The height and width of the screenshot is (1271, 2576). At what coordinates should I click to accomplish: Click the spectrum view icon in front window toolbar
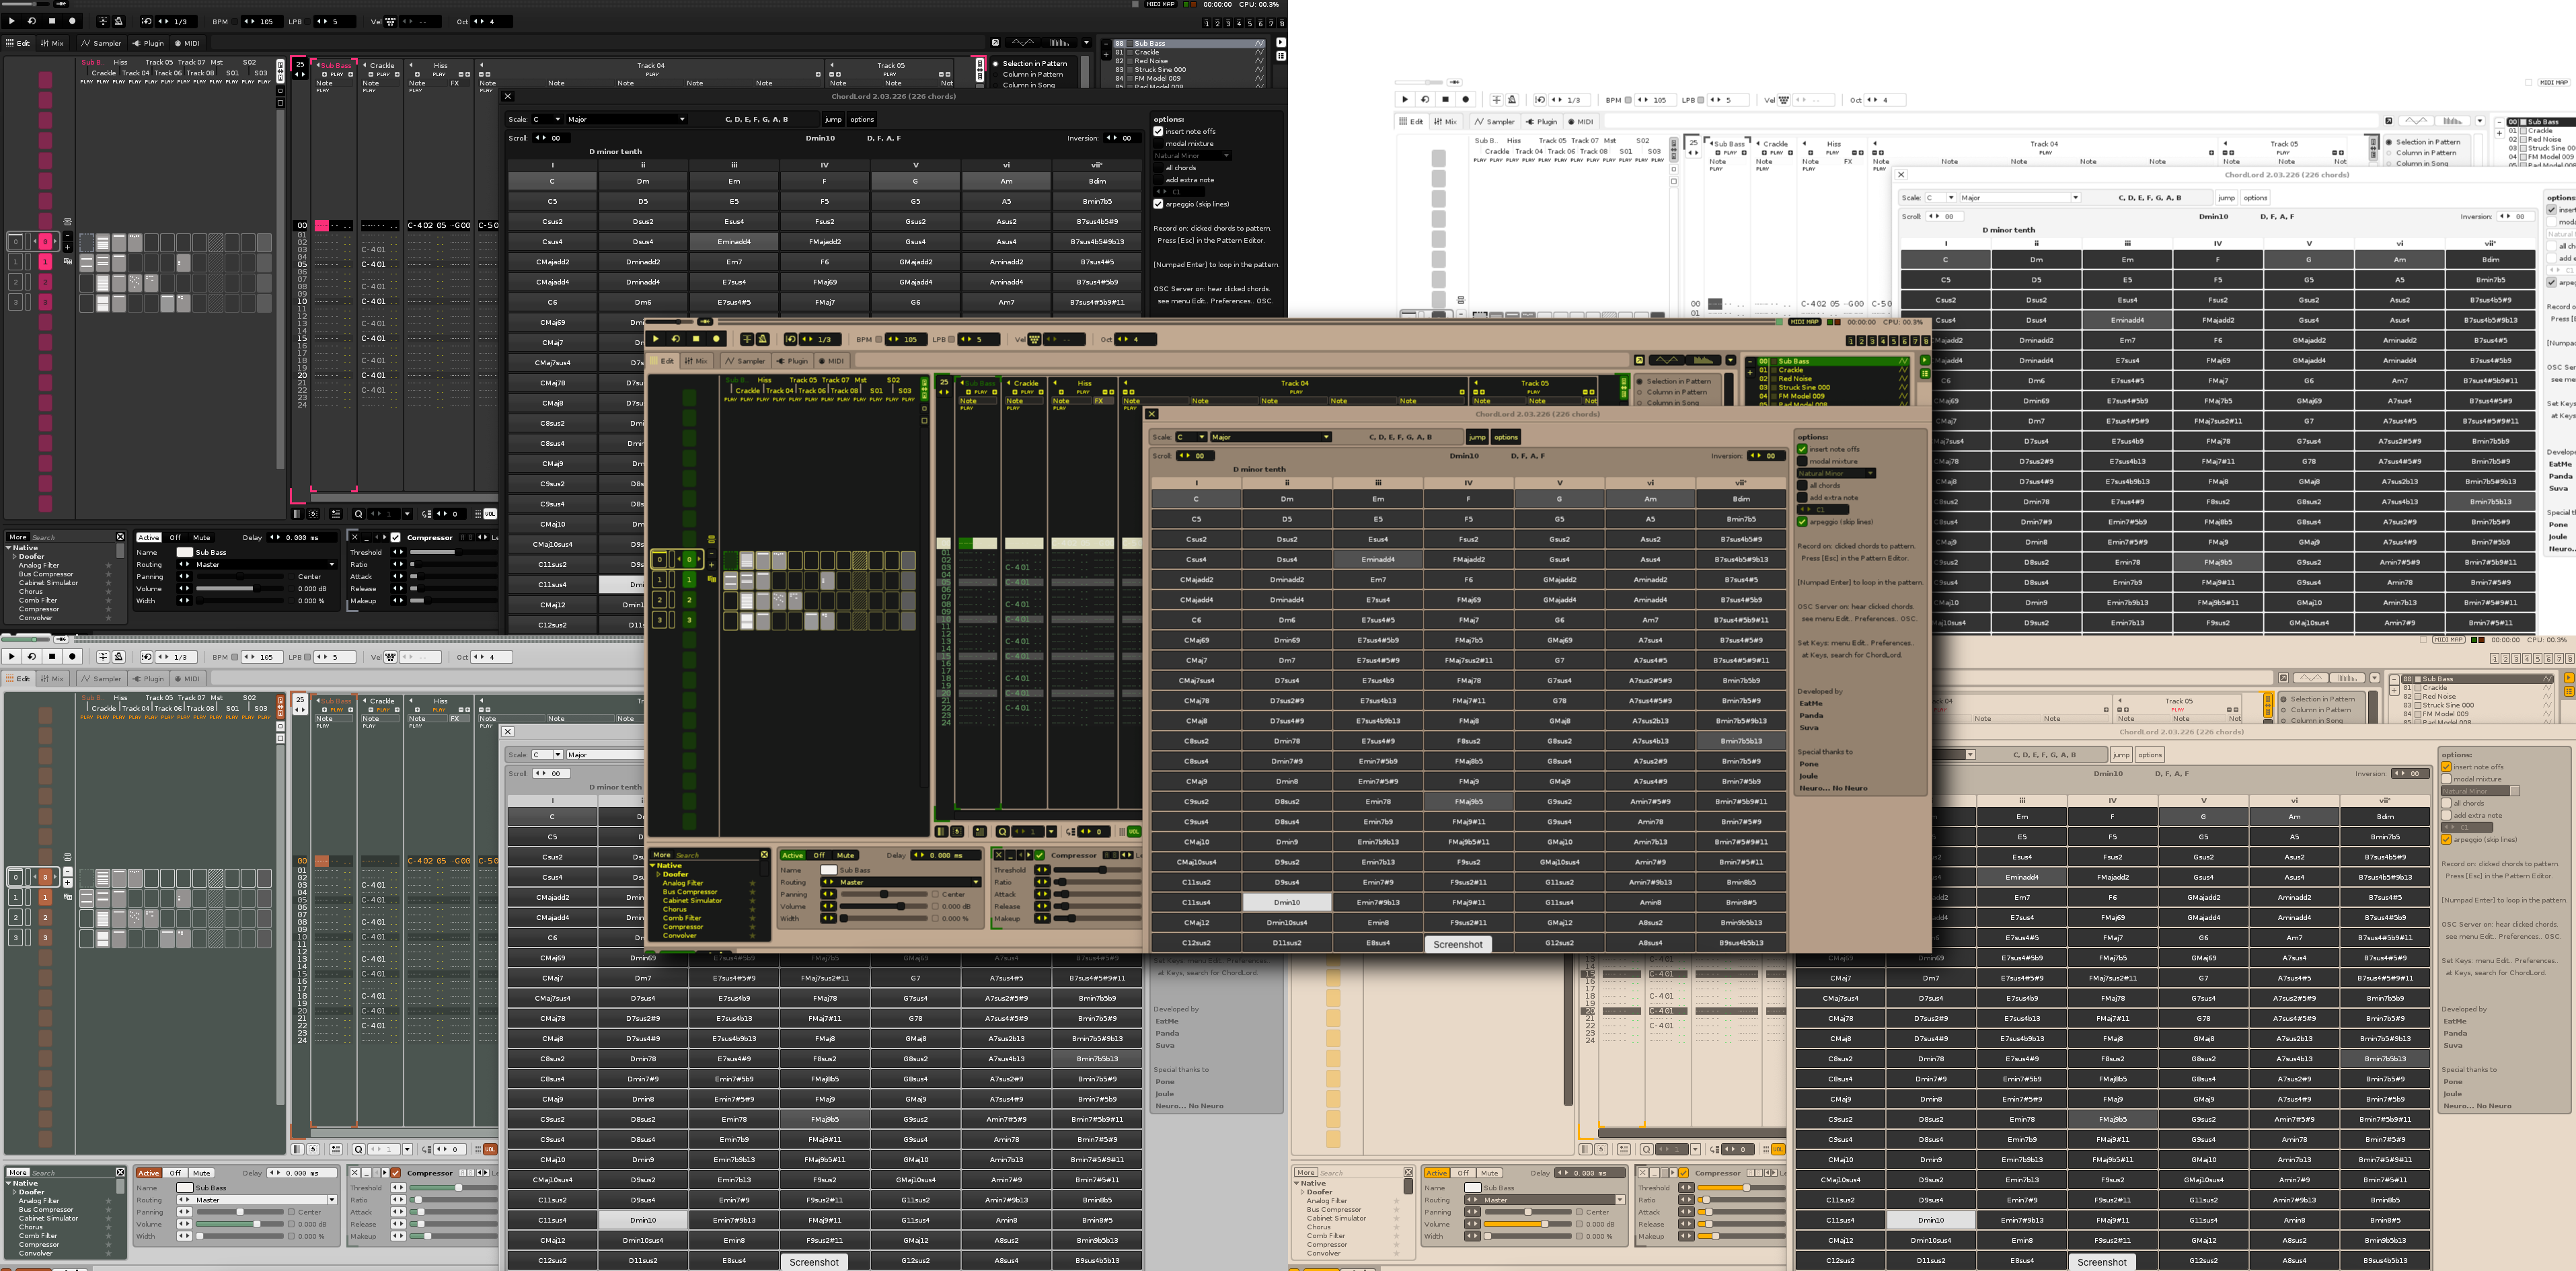tap(1704, 360)
